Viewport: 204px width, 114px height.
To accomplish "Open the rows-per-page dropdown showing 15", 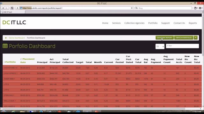I will pyautogui.click(x=160, y=47).
